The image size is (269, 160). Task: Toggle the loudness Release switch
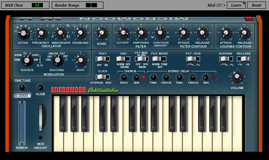244,59
